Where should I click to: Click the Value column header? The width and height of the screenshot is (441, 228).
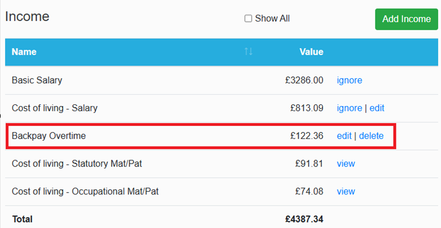(311, 52)
